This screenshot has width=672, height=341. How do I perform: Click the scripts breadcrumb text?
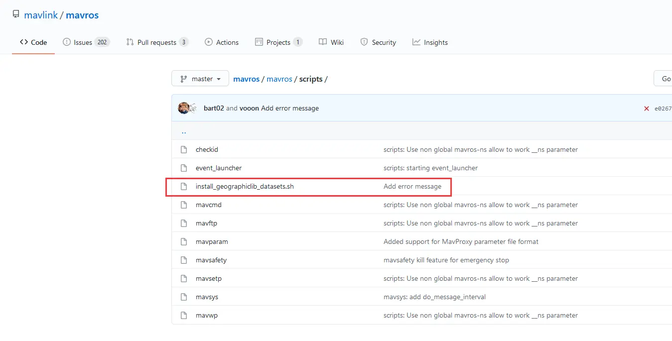coord(311,79)
